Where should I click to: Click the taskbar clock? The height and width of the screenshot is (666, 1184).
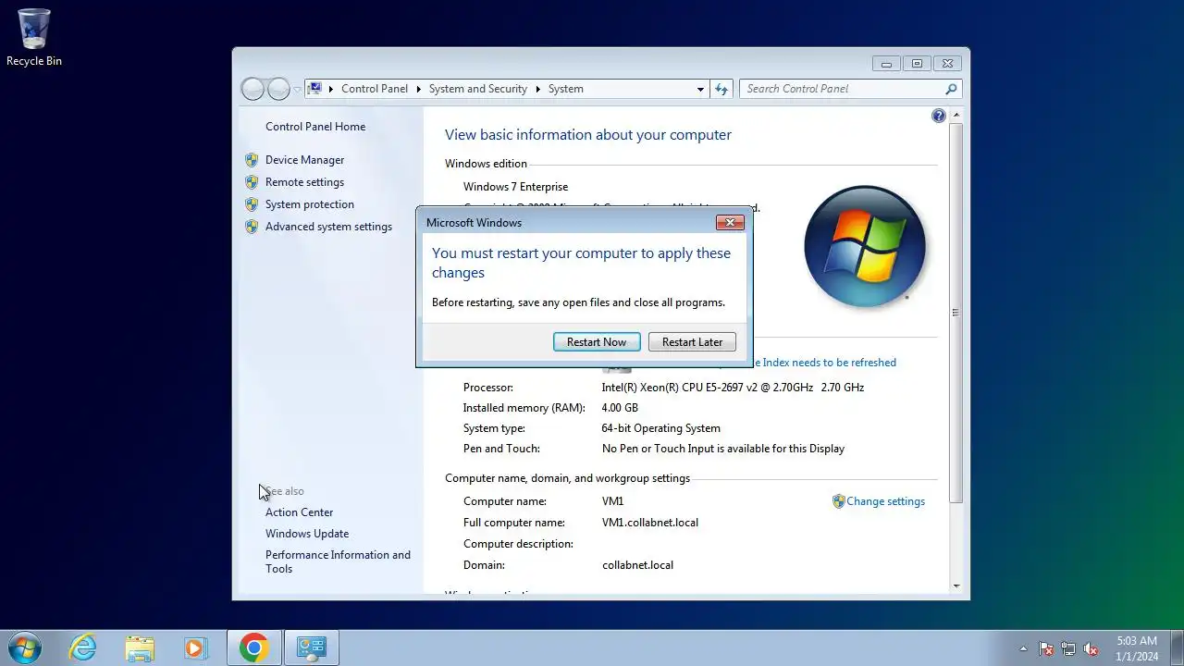coord(1137,647)
